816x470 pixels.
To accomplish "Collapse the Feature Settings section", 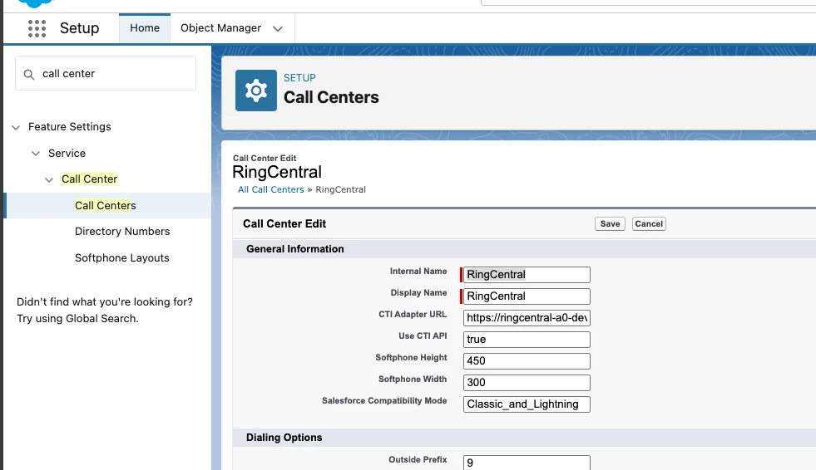I will coord(16,127).
